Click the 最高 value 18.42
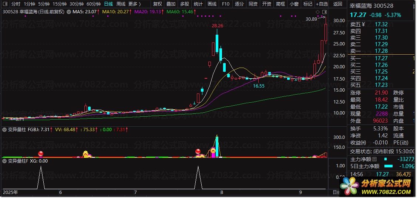Image resolution: width=417 pixels, height=198 pixels. 381,100
